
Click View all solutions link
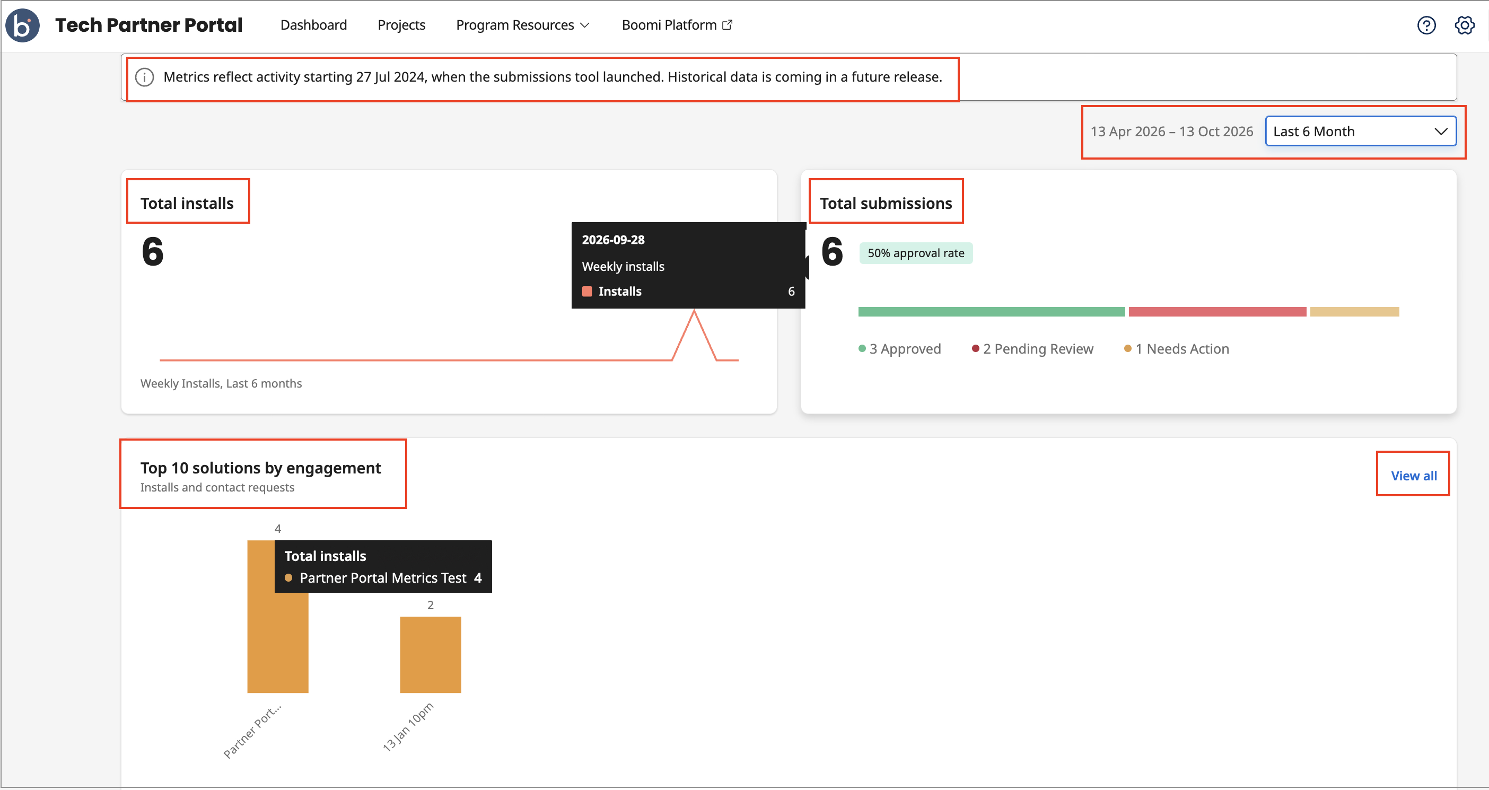(x=1413, y=476)
